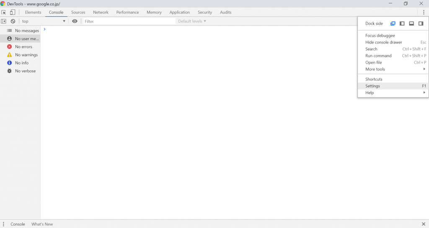The height and width of the screenshot is (228, 429).
Task: Click the No verbose bug icon
Action: (9, 71)
